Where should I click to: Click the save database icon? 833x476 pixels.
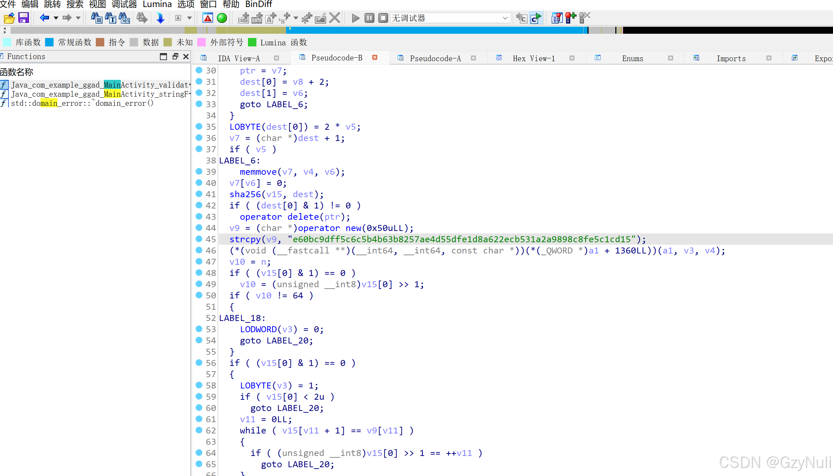pyautogui.click(x=24, y=18)
